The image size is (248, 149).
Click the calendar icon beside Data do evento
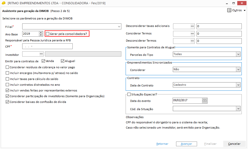click(x=205, y=101)
